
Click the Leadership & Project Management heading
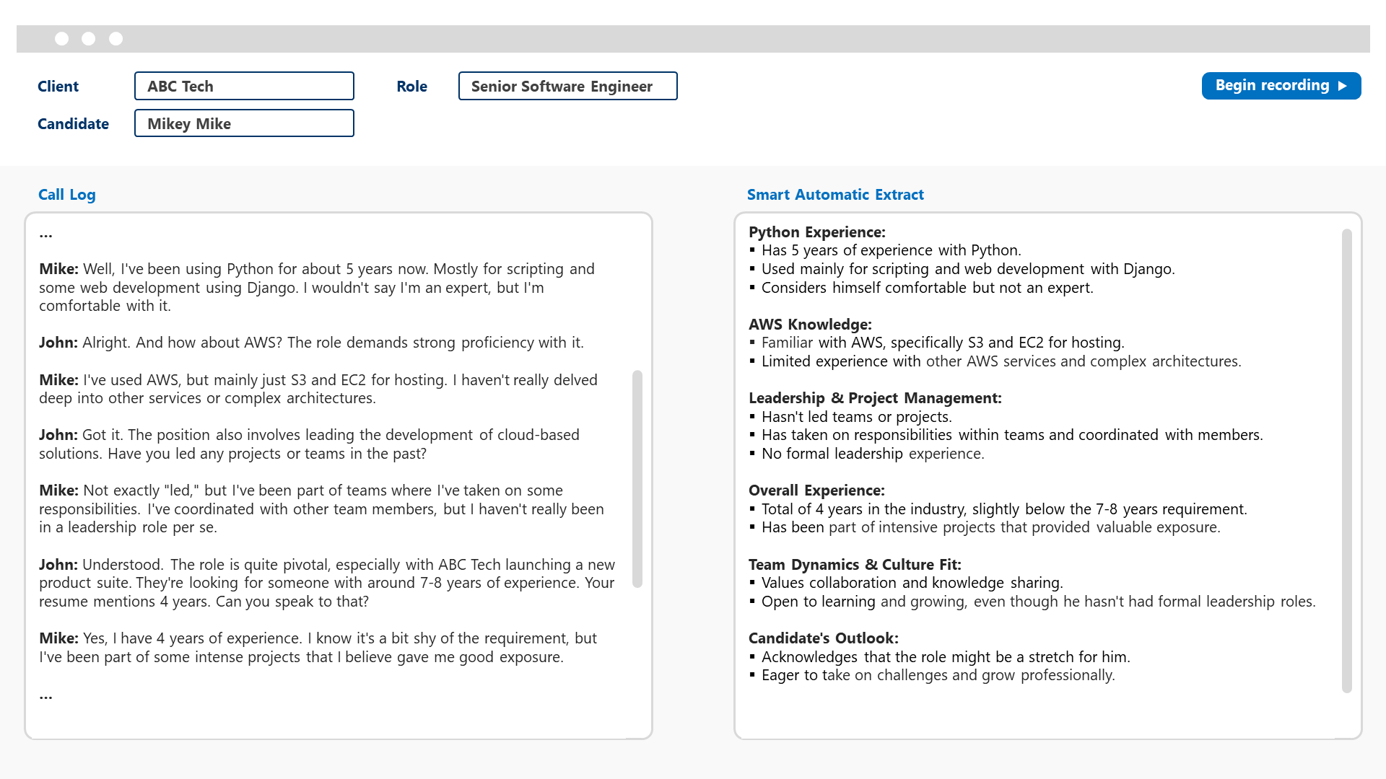pyautogui.click(x=875, y=398)
